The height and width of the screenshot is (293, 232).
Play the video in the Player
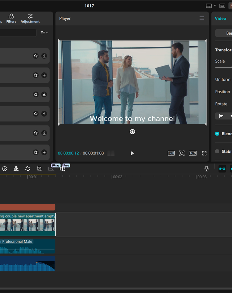[x=132, y=153]
